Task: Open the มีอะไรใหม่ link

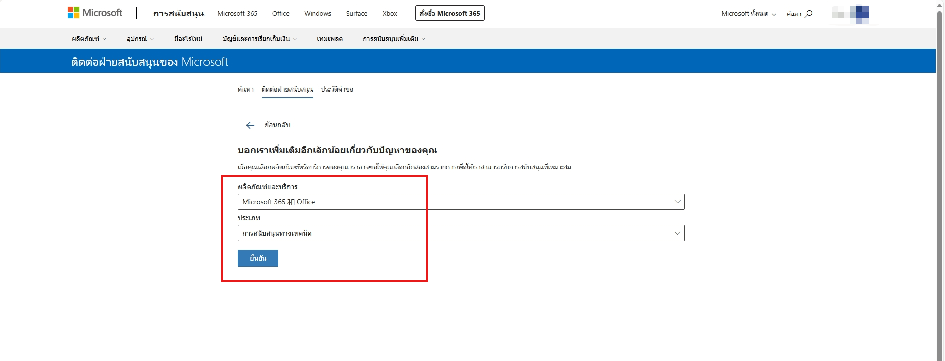Action: pyautogui.click(x=188, y=39)
